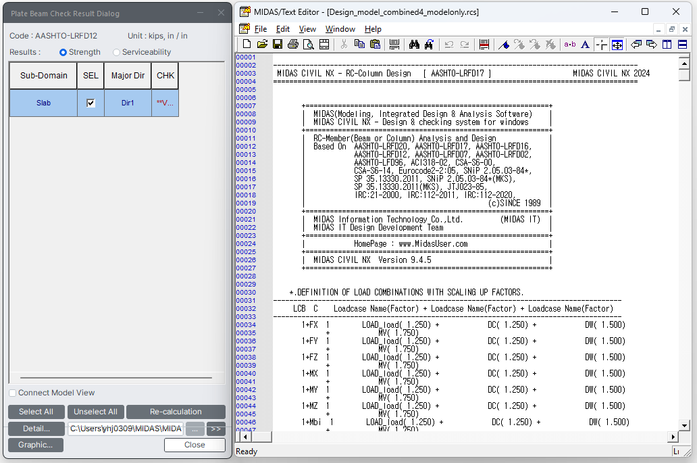697x463 pixels.
Task: Click the four-arrow fit-window icon
Action: tap(617, 44)
